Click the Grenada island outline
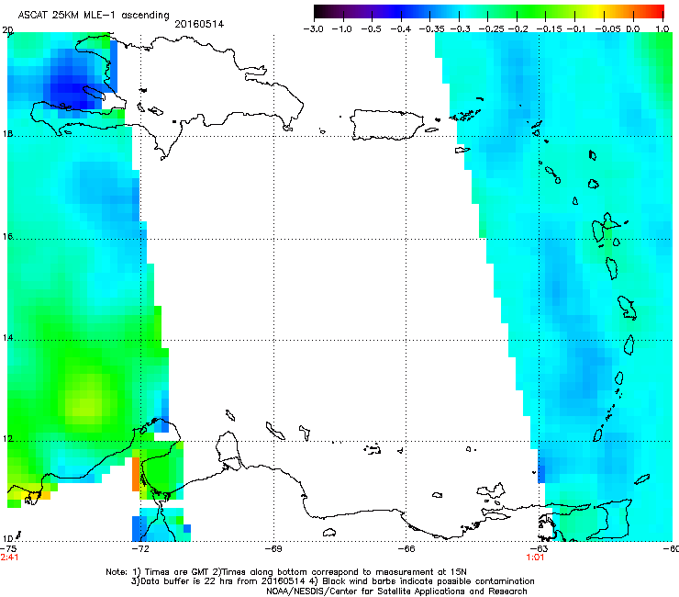Image resolution: width=679 pixels, height=597 pixels. tap(597, 434)
